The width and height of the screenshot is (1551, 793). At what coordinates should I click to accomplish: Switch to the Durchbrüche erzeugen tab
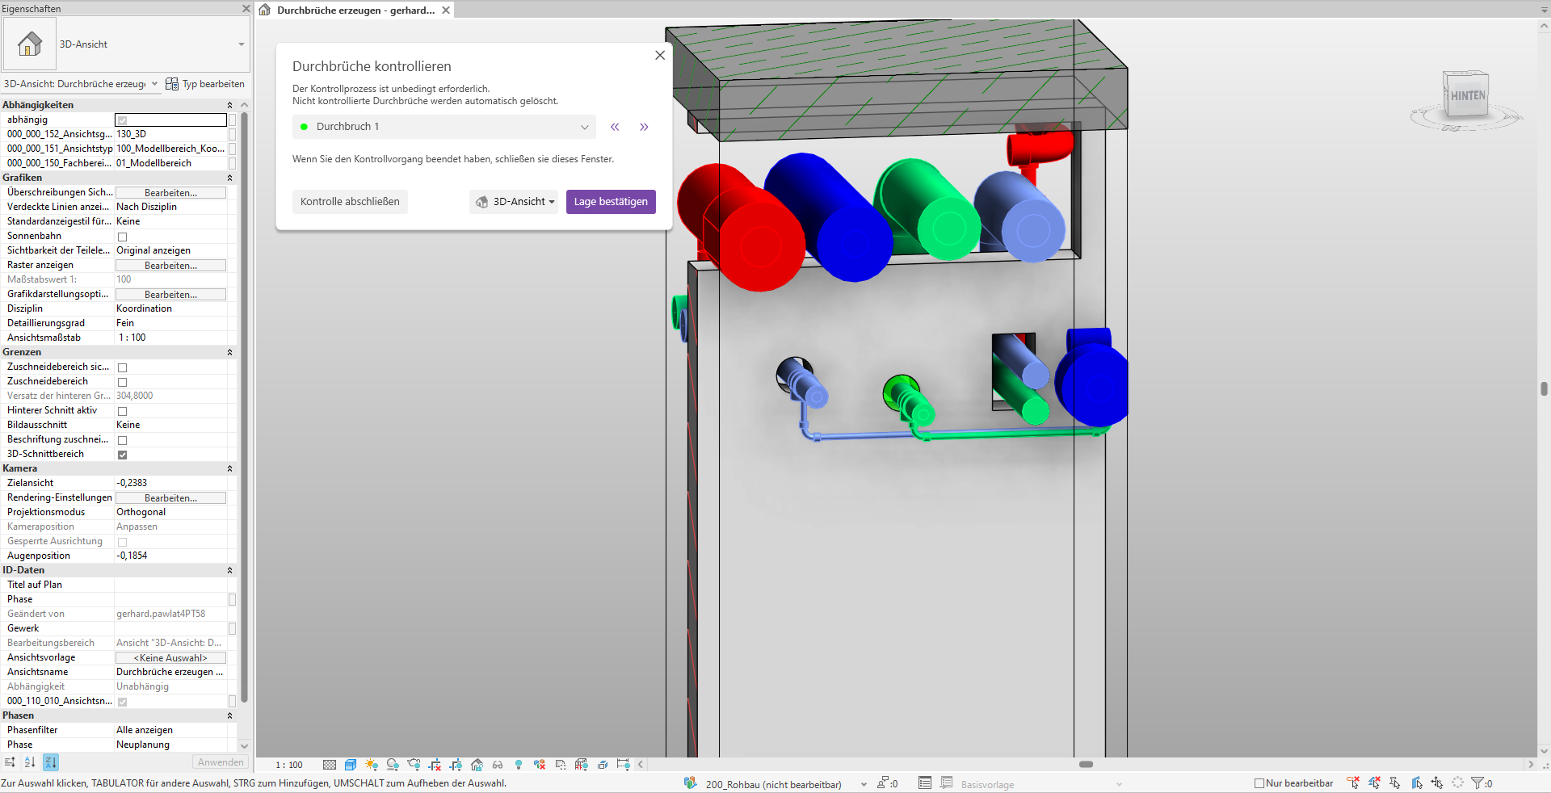pyautogui.click(x=347, y=10)
